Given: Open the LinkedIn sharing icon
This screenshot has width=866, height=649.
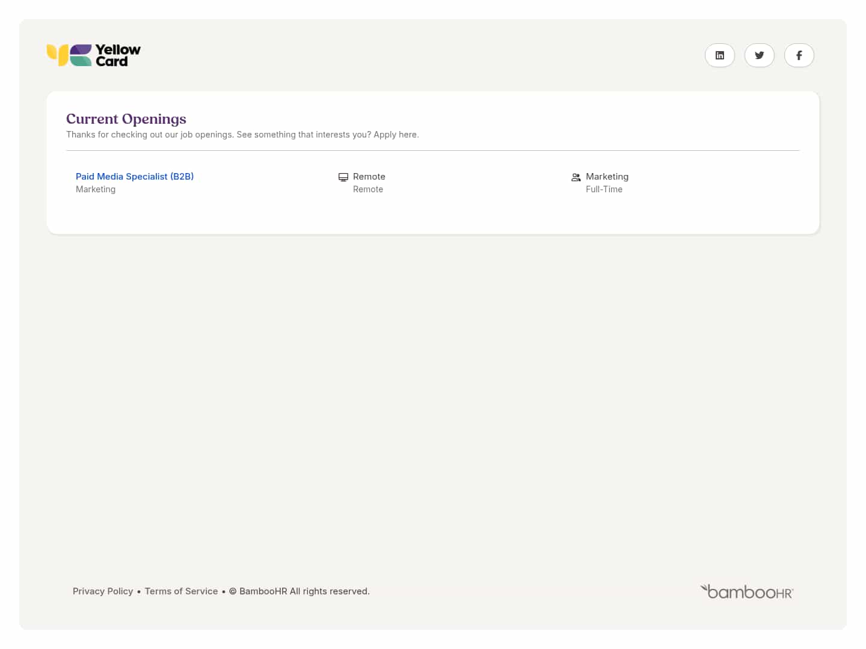Looking at the screenshot, I should pyautogui.click(x=720, y=55).
